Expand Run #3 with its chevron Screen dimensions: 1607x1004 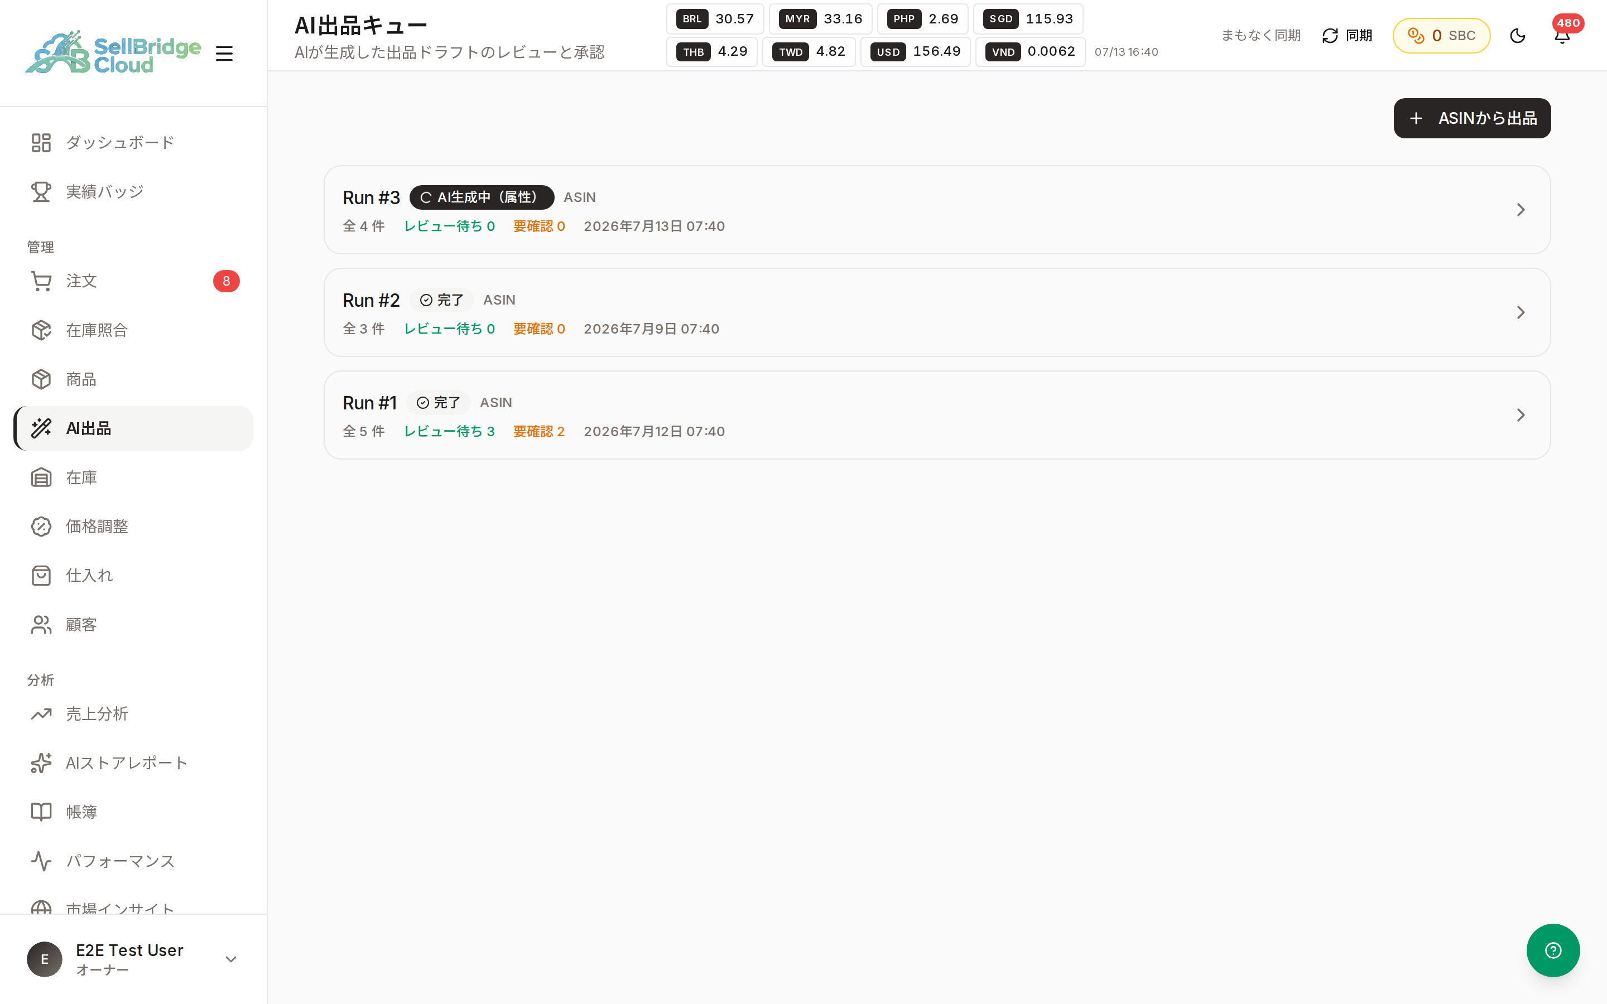pos(1520,210)
